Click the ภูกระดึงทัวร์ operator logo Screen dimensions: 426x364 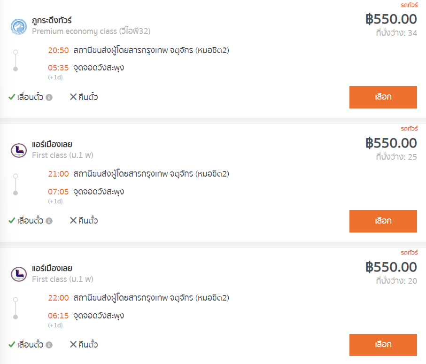[x=18, y=27]
